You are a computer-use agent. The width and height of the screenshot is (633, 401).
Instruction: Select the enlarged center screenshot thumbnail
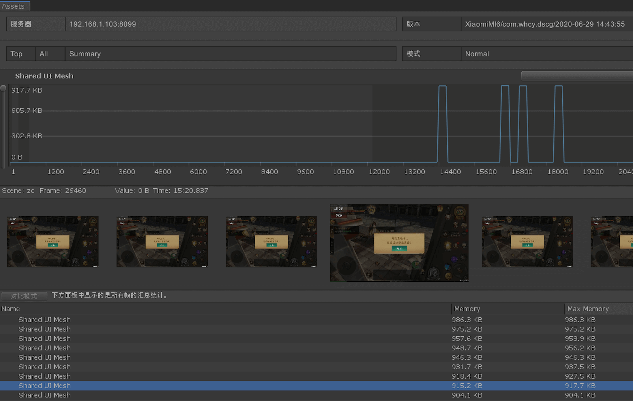click(399, 243)
